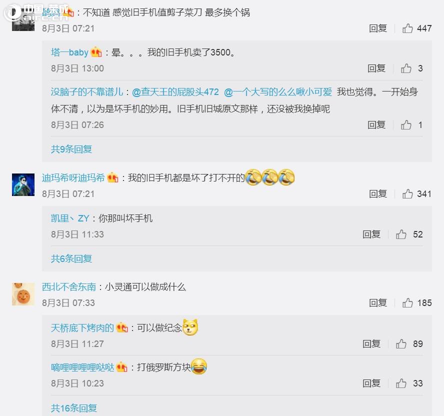Screen dimensions: 444x416
Task: Like 迪玛希呀迪玛希's comment with 341 likes
Action: click(x=407, y=194)
